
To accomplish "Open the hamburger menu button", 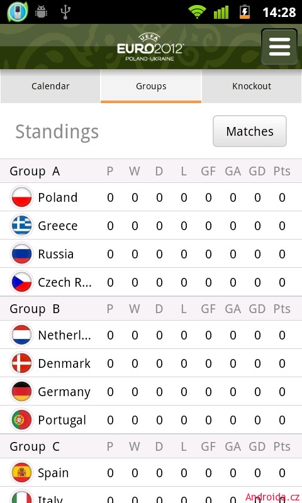I will coord(279,47).
